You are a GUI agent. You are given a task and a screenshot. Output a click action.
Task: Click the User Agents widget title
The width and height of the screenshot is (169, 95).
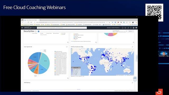click(x=28, y=47)
